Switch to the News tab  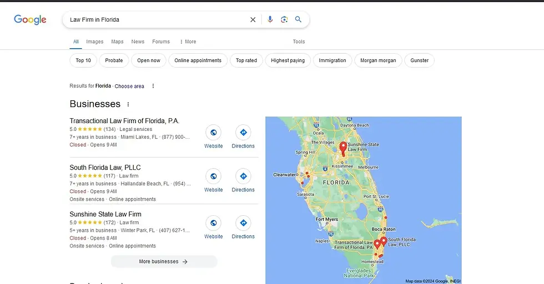[138, 42]
